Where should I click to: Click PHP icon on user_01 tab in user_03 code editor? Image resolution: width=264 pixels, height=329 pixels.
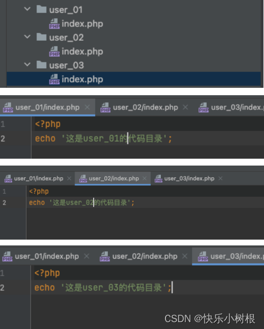click(7, 257)
